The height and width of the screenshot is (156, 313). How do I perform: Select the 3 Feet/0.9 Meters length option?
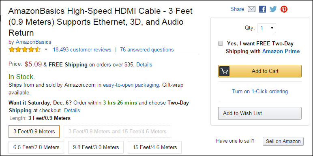coord(34,131)
